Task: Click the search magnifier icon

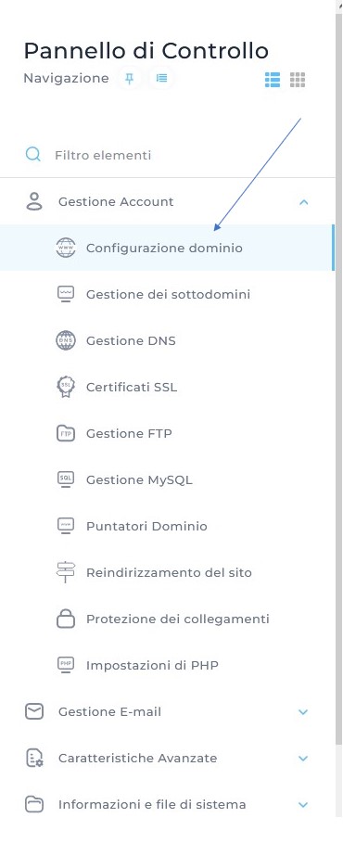Action: click(x=33, y=155)
